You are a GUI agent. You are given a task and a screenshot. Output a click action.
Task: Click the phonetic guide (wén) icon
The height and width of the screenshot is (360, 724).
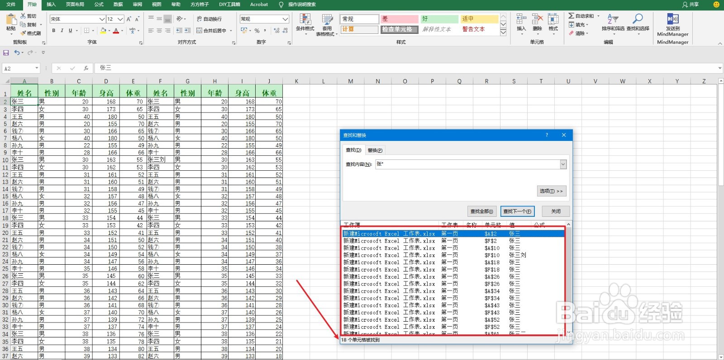tap(132, 31)
